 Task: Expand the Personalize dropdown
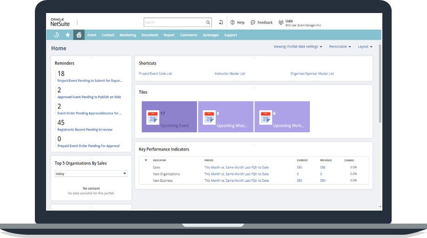coord(340,46)
